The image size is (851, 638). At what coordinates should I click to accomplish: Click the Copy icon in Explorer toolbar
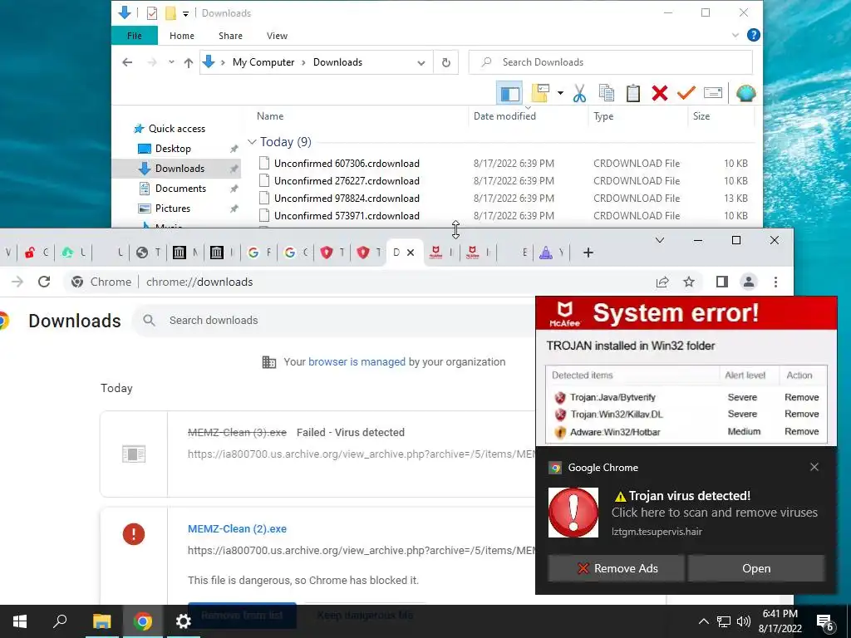(x=606, y=93)
